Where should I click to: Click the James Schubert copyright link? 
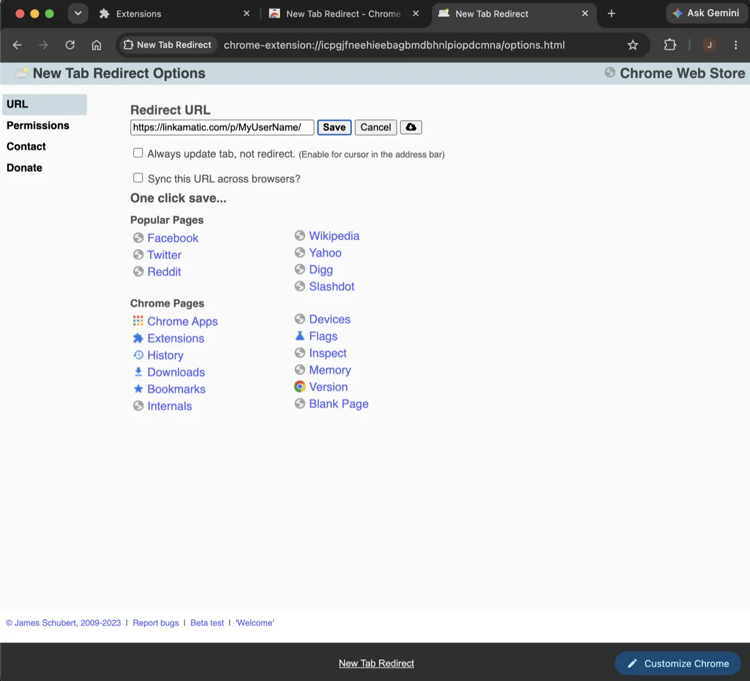63,623
